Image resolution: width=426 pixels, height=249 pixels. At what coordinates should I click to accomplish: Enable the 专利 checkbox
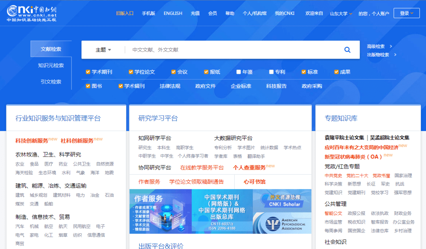point(271,72)
